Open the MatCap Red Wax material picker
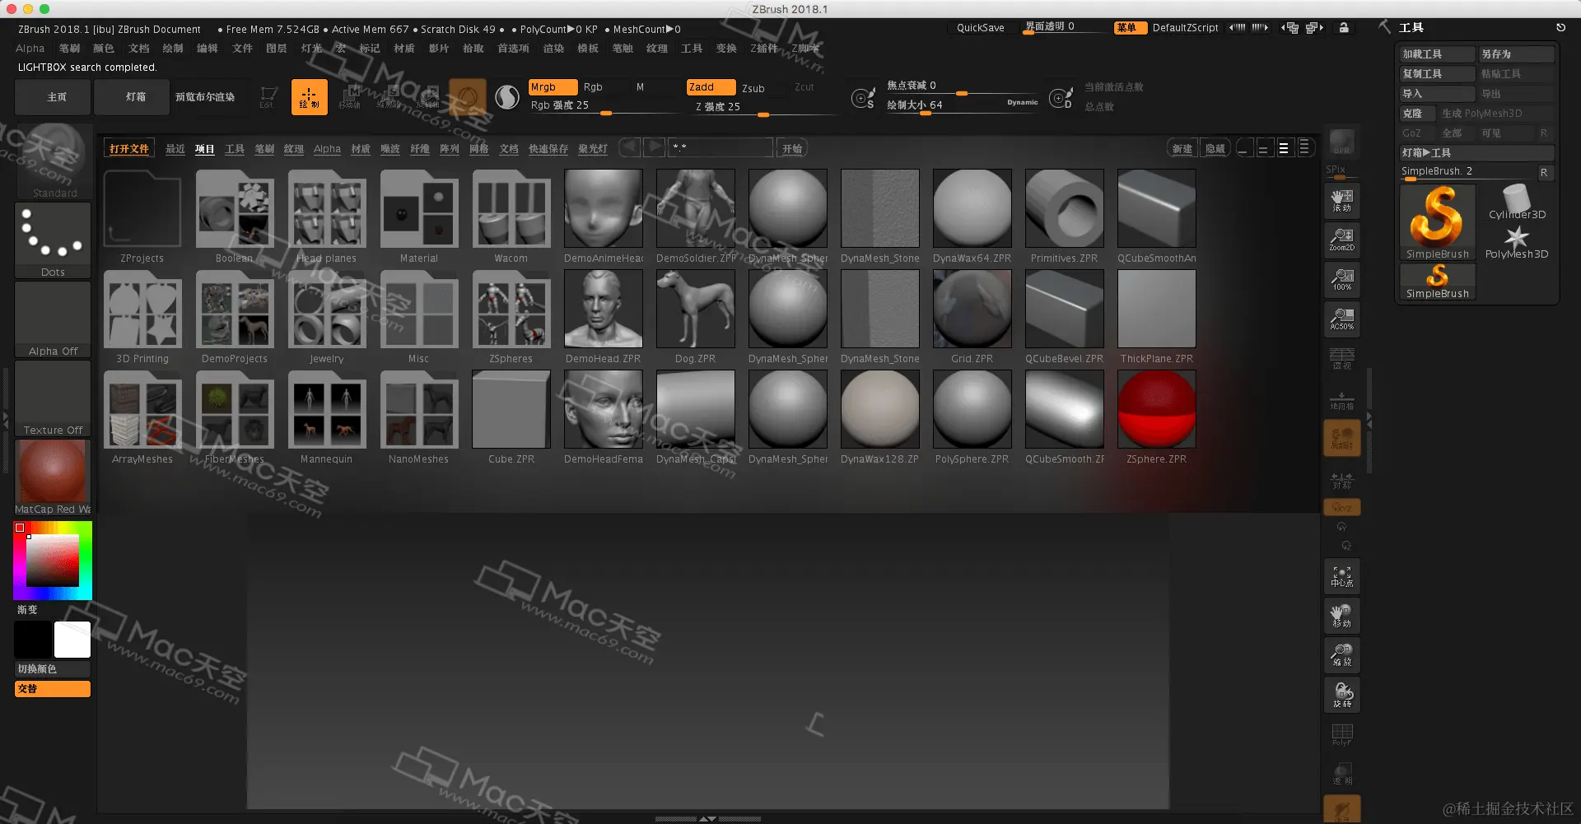Viewport: 1581px width, 824px height. pyautogui.click(x=53, y=477)
